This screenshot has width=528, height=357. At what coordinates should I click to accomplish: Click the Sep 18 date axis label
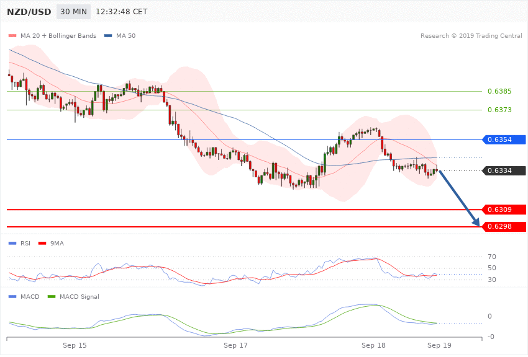tap(373, 345)
